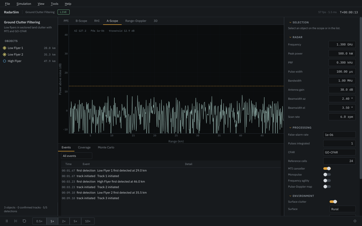Open the Monte Carlo tab
The height and width of the screenshot is (226, 362).
point(106,147)
